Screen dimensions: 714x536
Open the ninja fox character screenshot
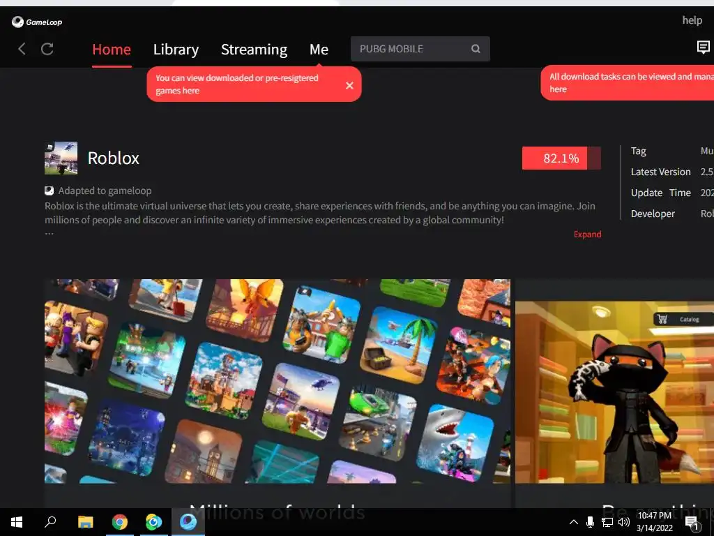(615, 392)
